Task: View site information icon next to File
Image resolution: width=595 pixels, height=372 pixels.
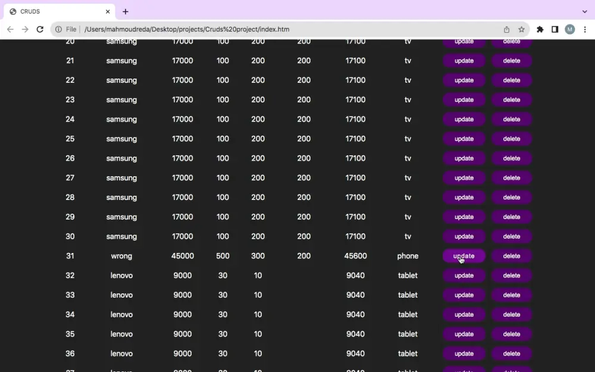Action: point(58,29)
